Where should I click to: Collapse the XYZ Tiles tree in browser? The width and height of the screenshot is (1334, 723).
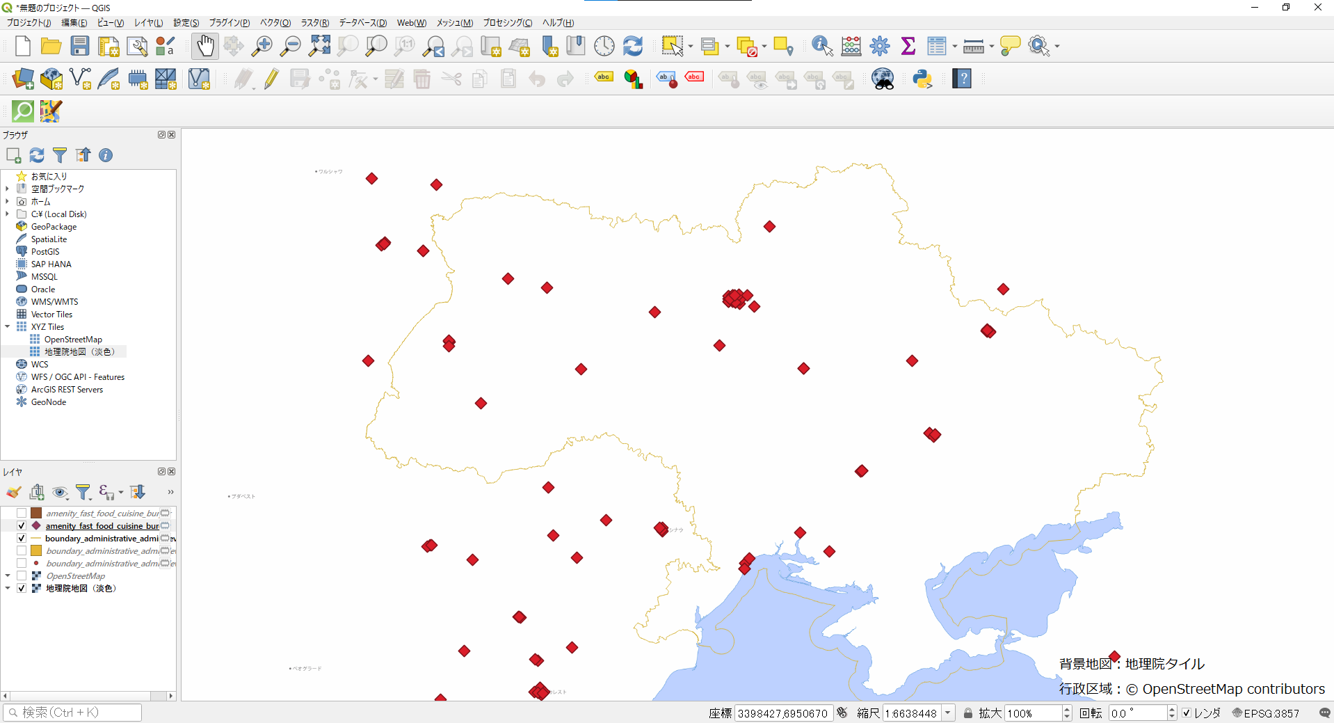[x=7, y=326]
